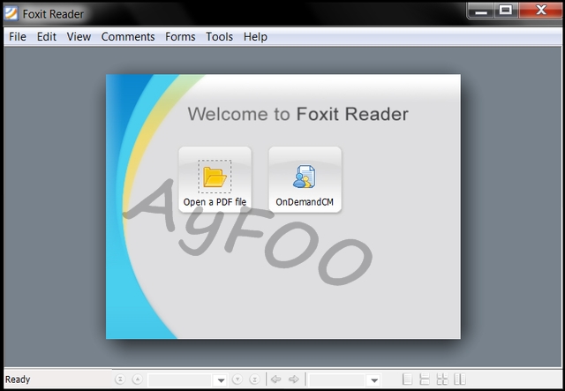Click the previous view left arrow
This screenshot has height=391, width=565.
(276, 380)
